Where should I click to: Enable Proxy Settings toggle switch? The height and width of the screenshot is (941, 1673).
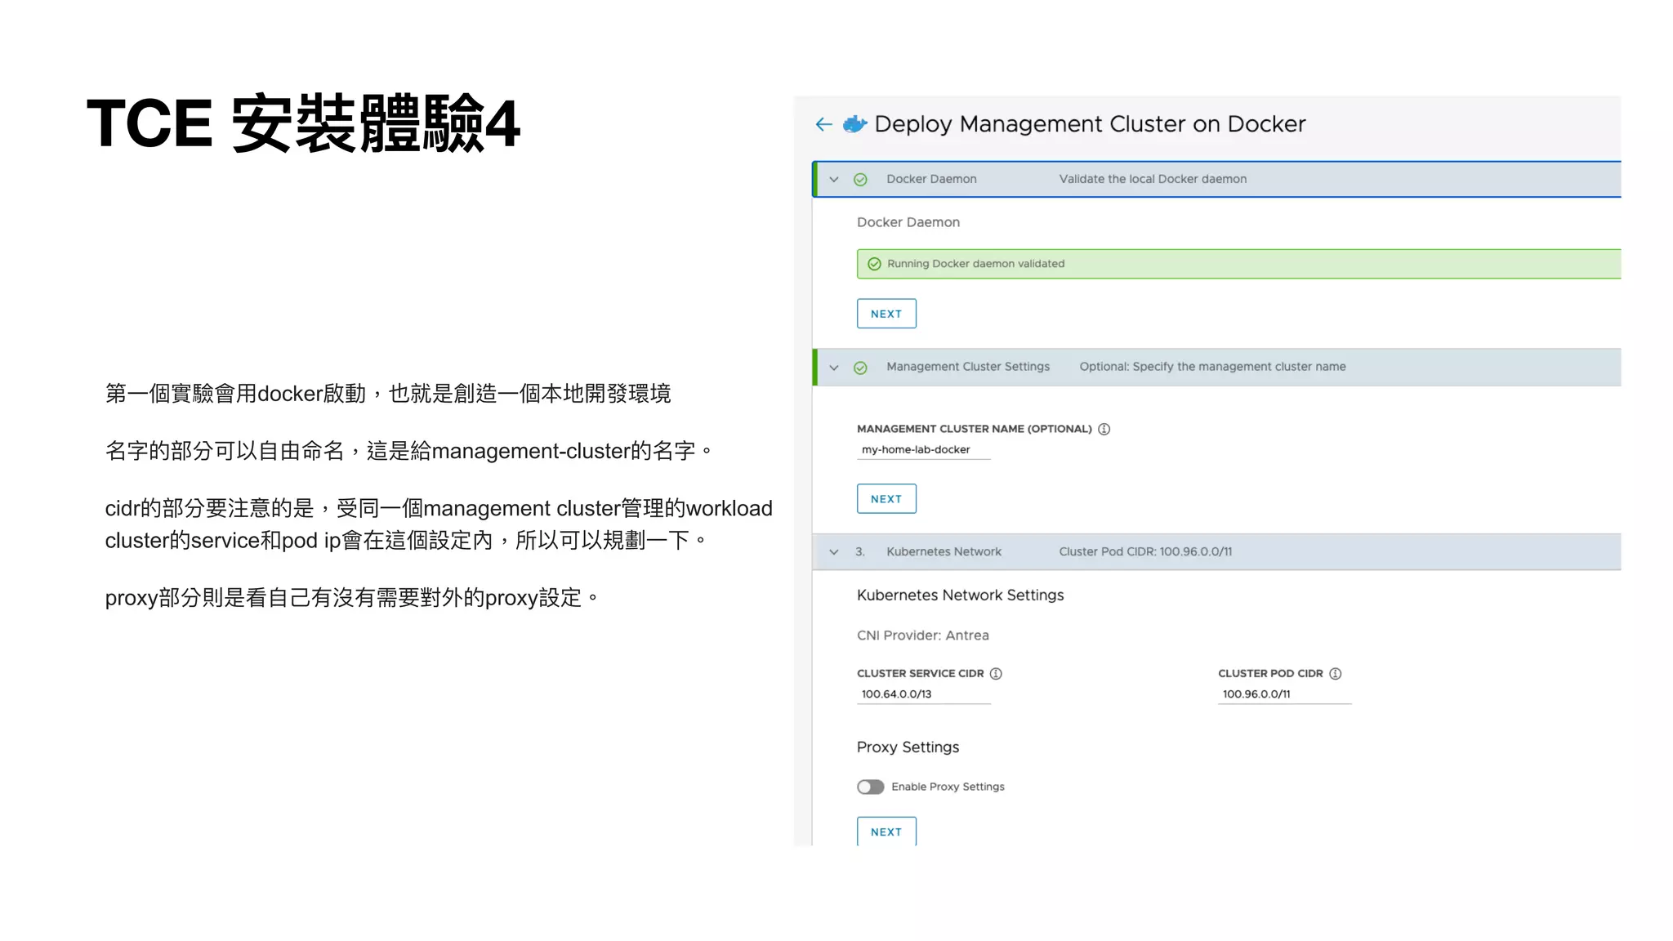[870, 787]
